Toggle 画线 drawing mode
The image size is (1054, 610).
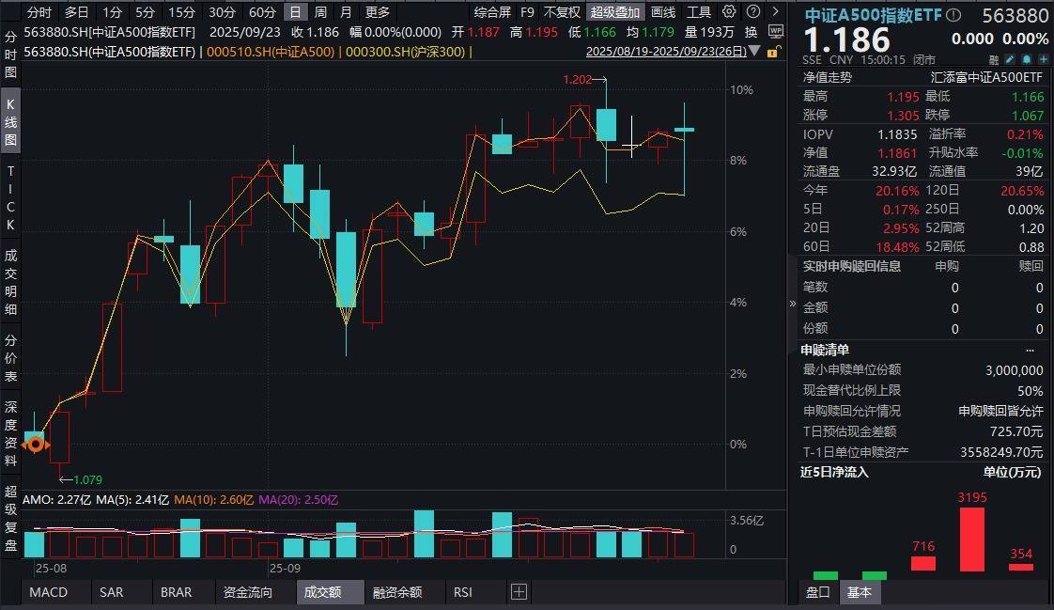663,12
